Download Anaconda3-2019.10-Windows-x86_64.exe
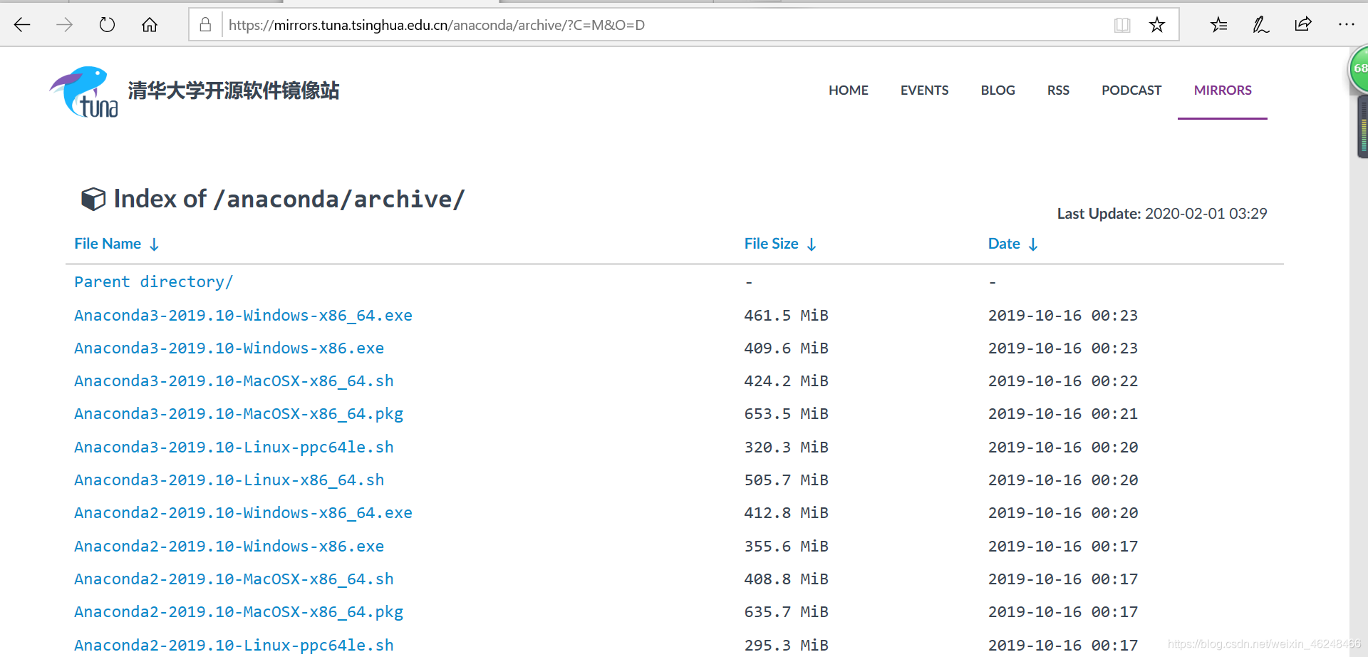 [243, 316]
